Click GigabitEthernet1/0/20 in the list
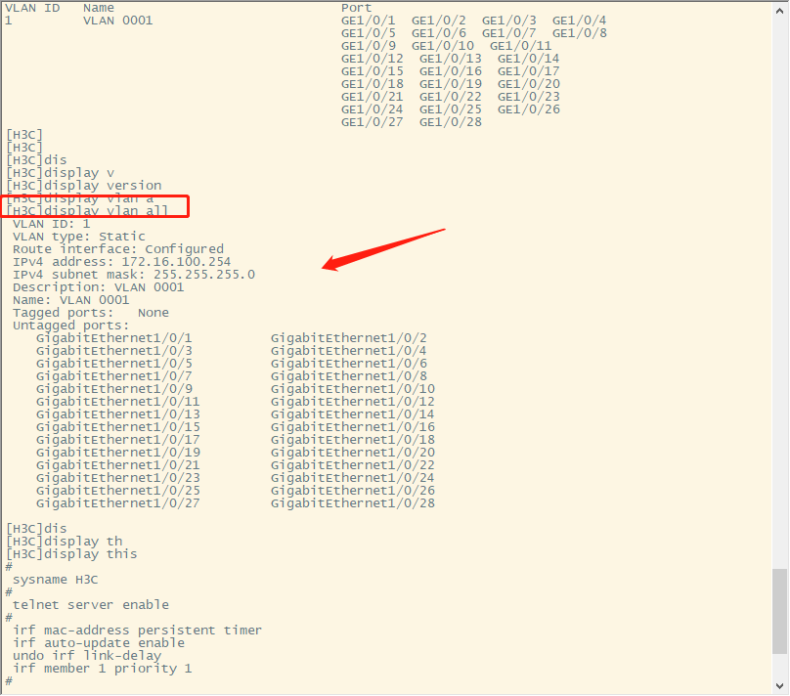This screenshot has height=696, width=790. 353,453
